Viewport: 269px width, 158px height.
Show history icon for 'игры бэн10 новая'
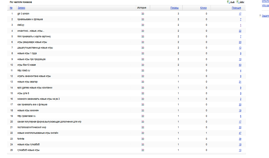pyautogui.click(x=143, y=65)
